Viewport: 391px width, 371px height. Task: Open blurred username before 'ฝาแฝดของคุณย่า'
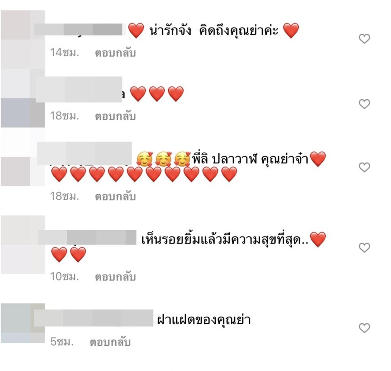click(x=93, y=318)
